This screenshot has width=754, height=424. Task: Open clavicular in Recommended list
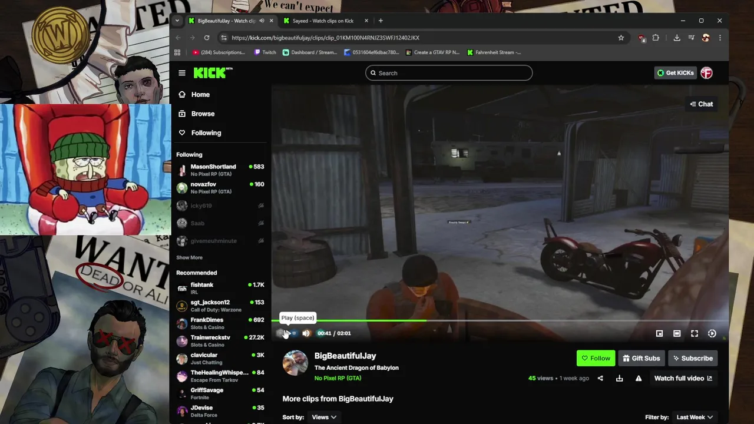220,359
